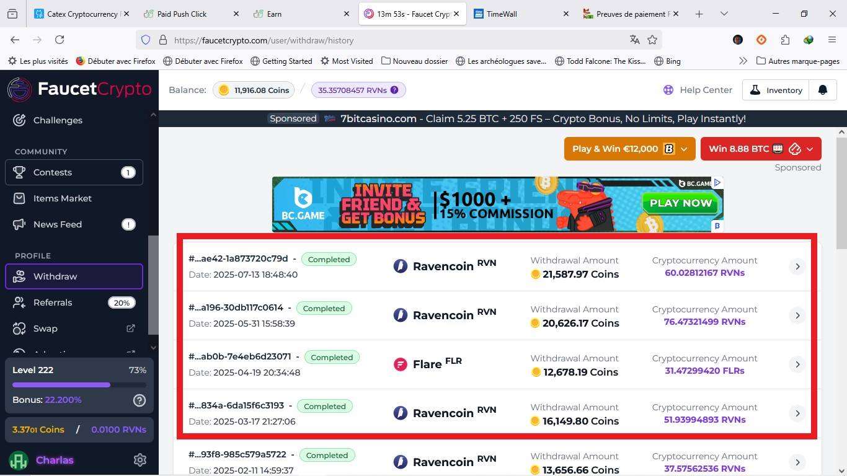Image resolution: width=847 pixels, height=476 pixels.
Task: Switch to the Preuves de paiement tab
Action: click(631, 14)
